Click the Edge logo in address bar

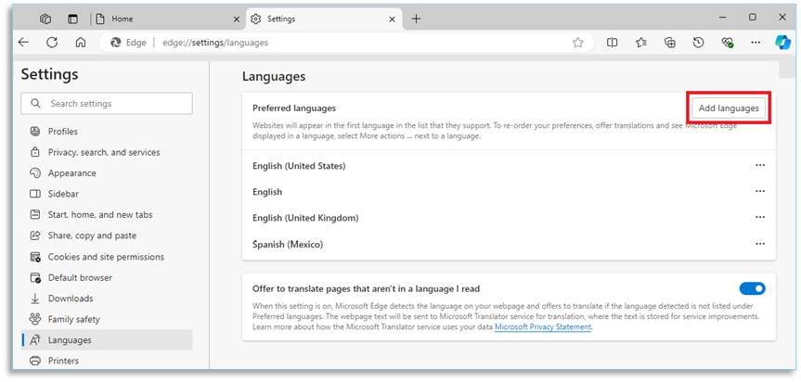116,43
